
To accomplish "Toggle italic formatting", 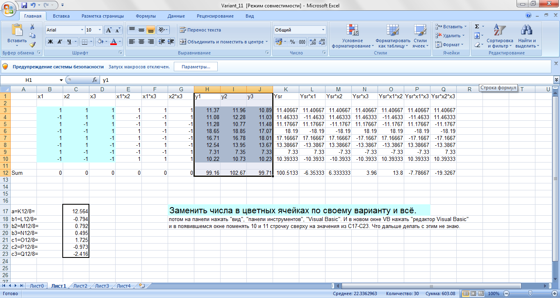I will click(60, 42).
